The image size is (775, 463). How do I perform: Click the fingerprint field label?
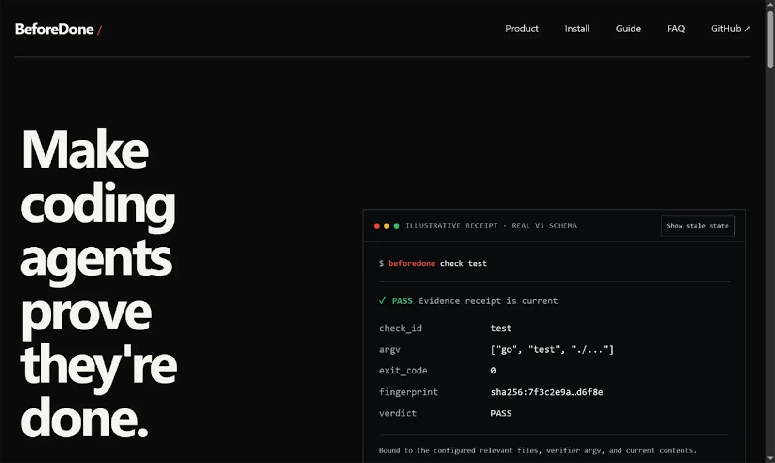pyautogui.click(x=408, y=392)
